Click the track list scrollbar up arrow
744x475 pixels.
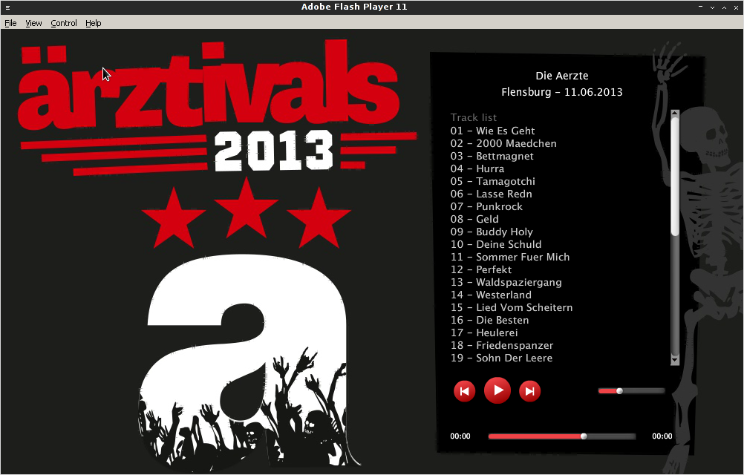pyautogui.click(x=675, y=114)
